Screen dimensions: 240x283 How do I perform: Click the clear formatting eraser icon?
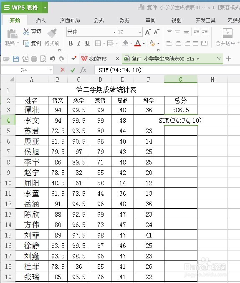click(x=152, y=43)
